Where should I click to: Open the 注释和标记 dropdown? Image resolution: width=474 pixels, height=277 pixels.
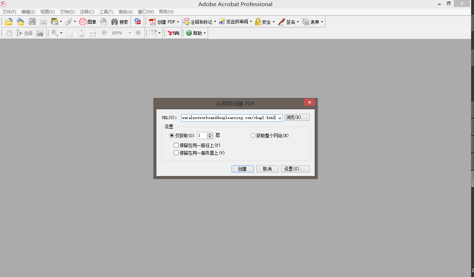click(x=215, y=22)
